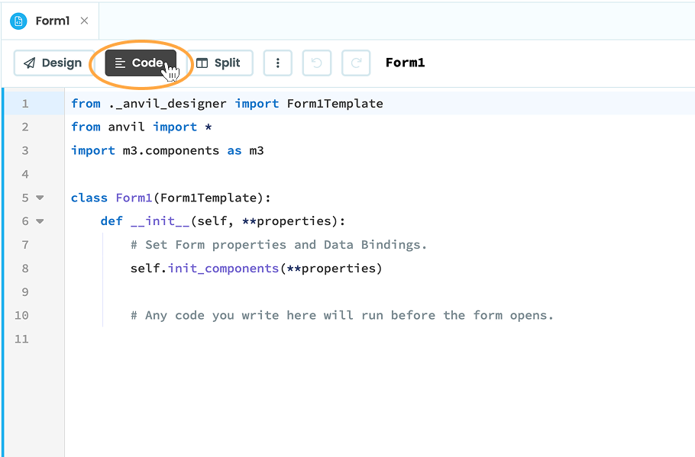Click the 'Any code you write here' comment

pyautogui.click(x=341, y=315)
